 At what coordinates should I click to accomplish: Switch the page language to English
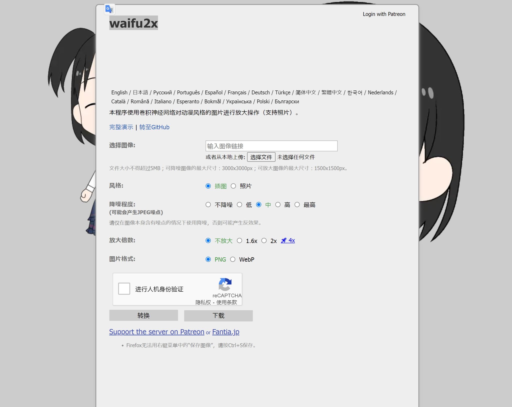point(119,92)
